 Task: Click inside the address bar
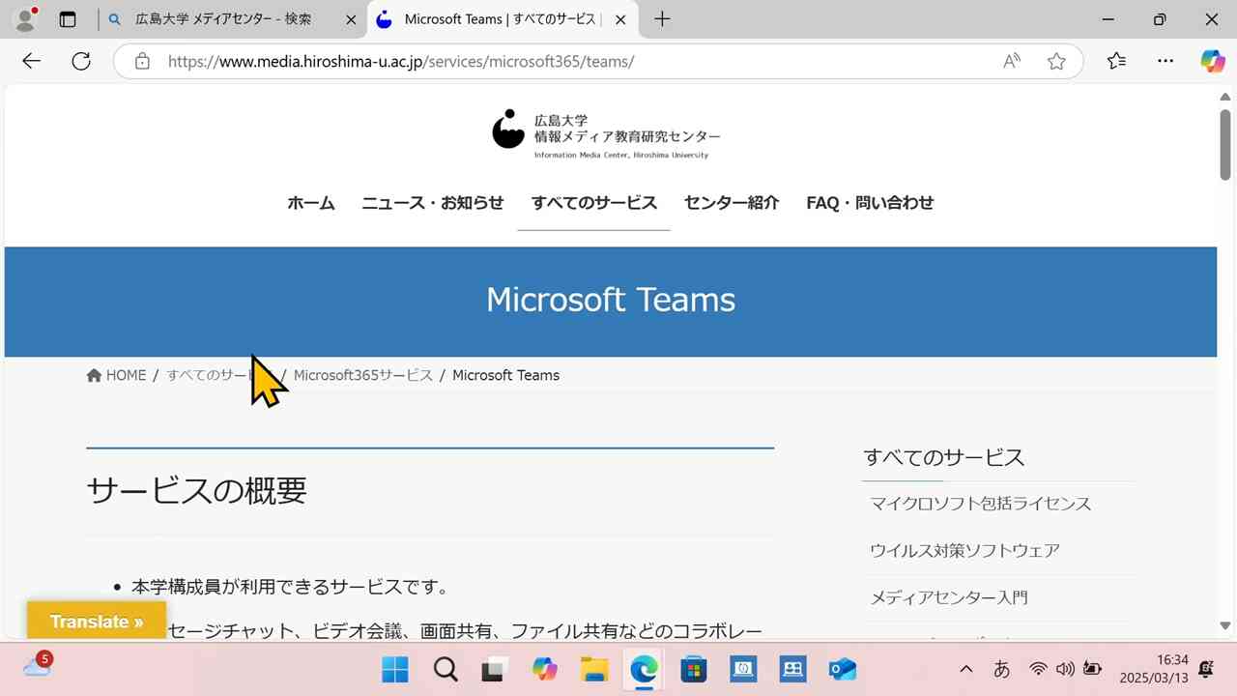coord(483,61)
